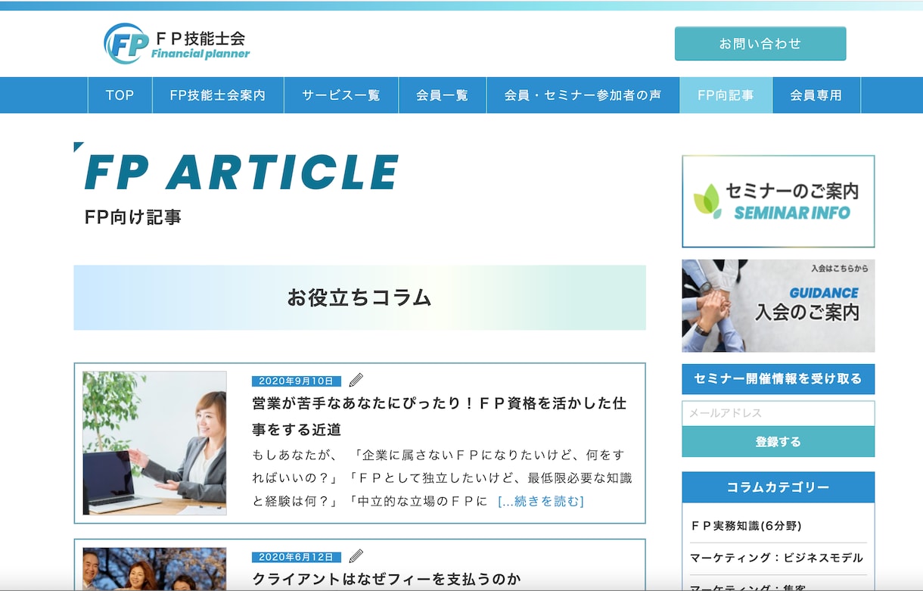Click the FP技能士会 logo icon
Image resolution: width=923 pixels, height=591 pixels.
point(126,43)
